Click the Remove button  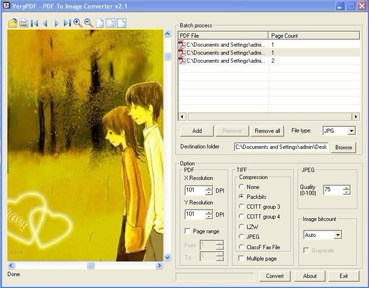[232, 131]
